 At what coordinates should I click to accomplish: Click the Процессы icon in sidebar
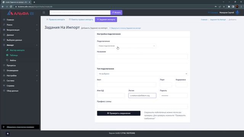pos(4,65)
